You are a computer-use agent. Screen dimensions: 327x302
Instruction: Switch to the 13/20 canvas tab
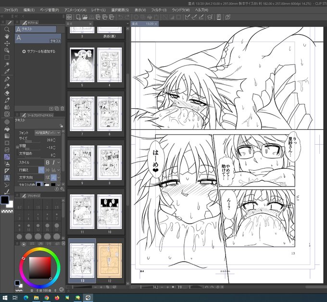click(145, 24)
